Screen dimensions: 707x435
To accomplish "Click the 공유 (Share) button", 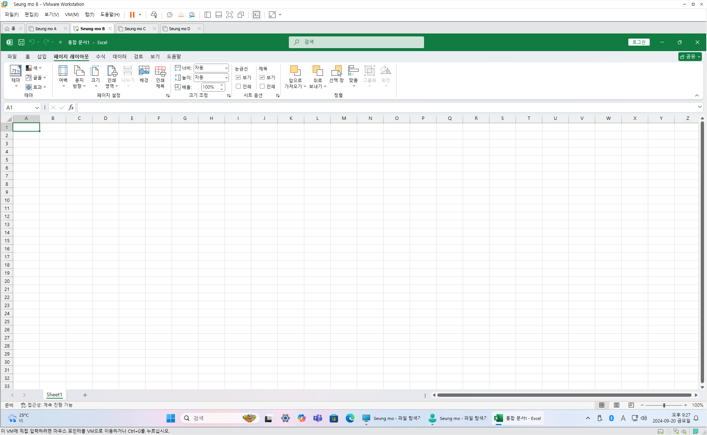I will [690, 57].
